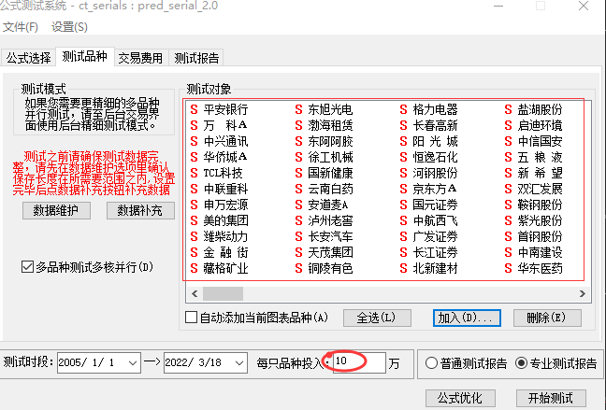
Task: Close the 公式测试系统 window
Action: pos(584,6)
